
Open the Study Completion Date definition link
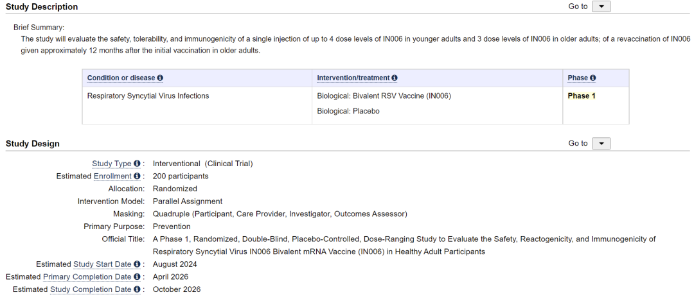tap(91, 289)
